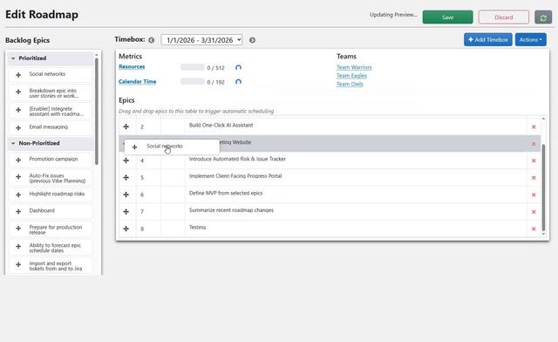
Task: Go to the next timebox arrow
Action: click(252, 40)
